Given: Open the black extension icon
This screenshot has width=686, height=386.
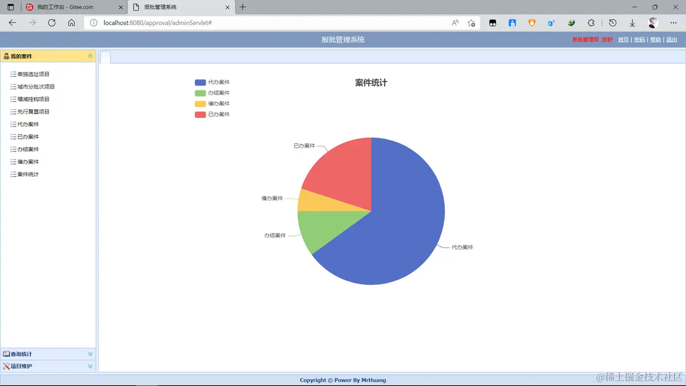Looking at the screenshot, I should pyautogui.click(x=492, y=23).
